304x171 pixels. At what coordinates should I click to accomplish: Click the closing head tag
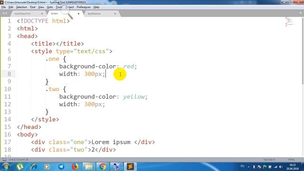click(29, 127)
